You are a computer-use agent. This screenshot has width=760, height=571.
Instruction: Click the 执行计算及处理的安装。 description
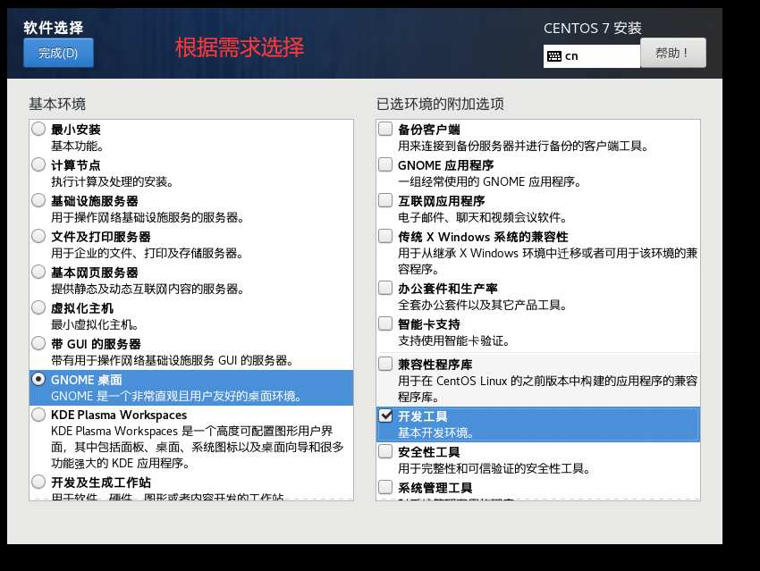(x=113, y=181)
